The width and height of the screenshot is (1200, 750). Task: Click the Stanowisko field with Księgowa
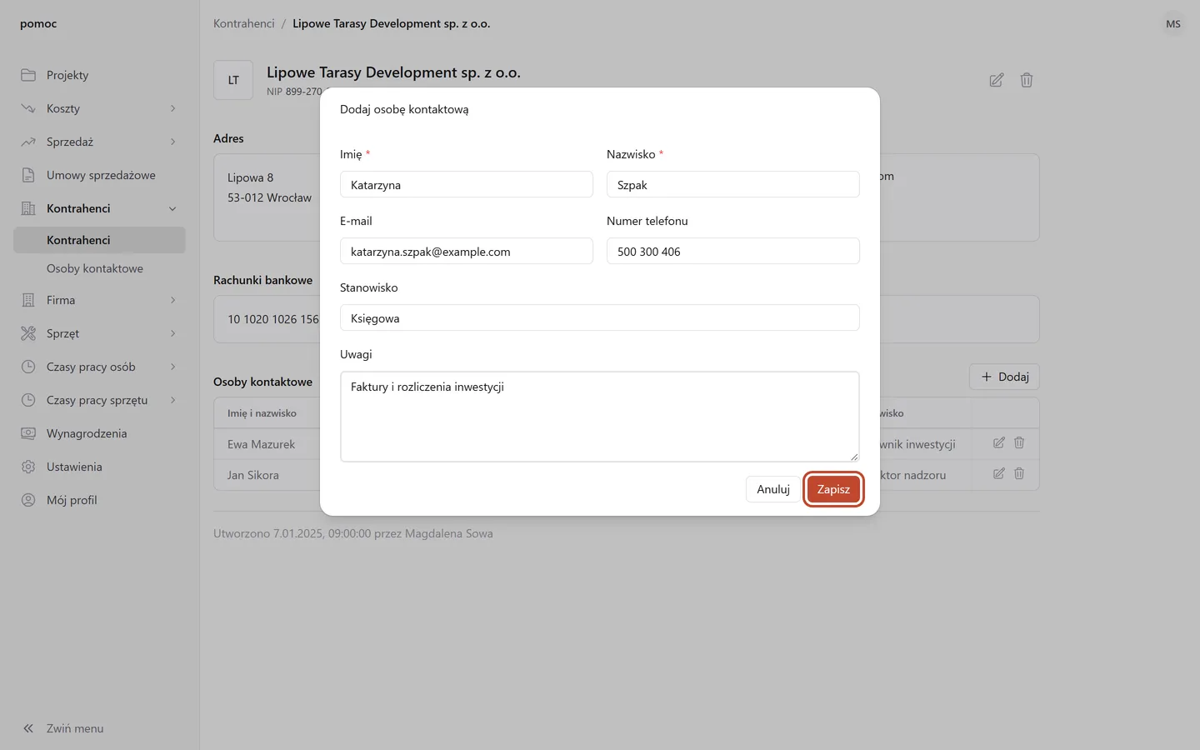click(x=600, y=317)
